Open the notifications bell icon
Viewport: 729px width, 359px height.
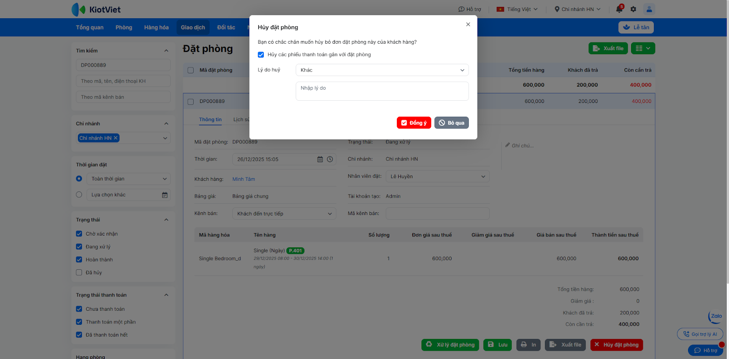619,9
